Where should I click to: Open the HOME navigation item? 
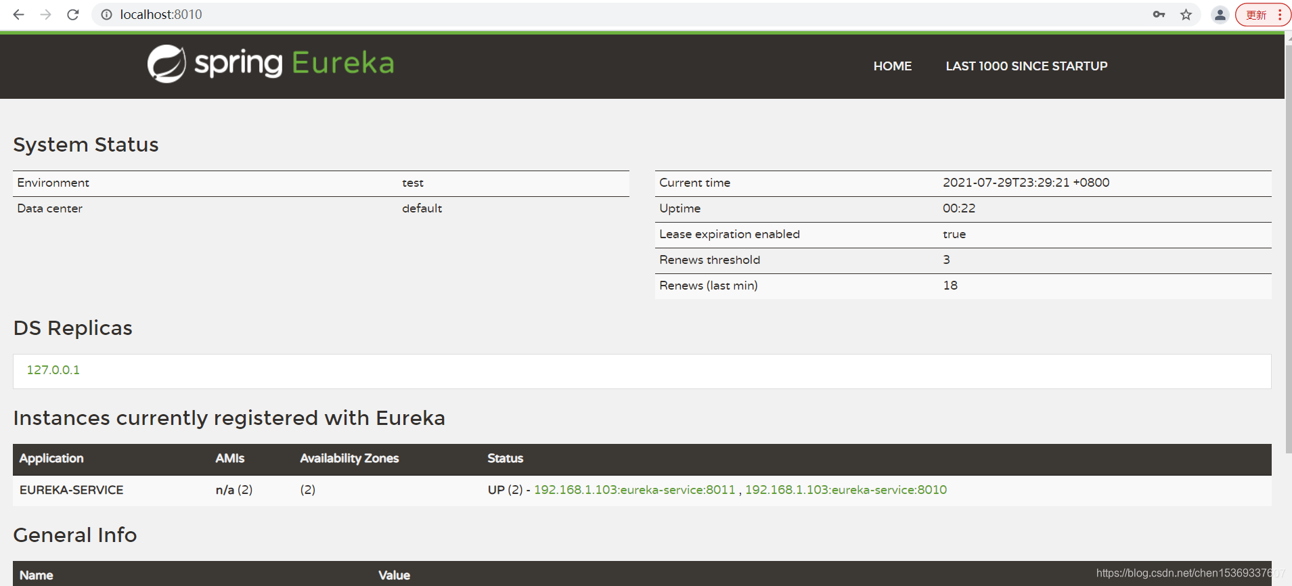tap(892, 66)
